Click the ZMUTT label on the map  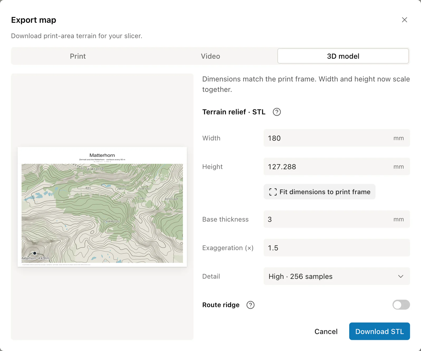coord(122,189)
